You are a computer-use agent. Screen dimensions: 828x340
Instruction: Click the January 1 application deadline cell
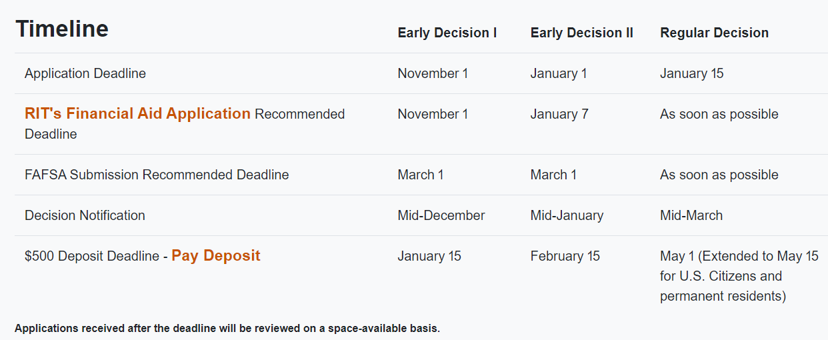point(559,73)
